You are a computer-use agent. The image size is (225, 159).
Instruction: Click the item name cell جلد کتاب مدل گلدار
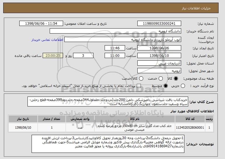coord(135,127)
